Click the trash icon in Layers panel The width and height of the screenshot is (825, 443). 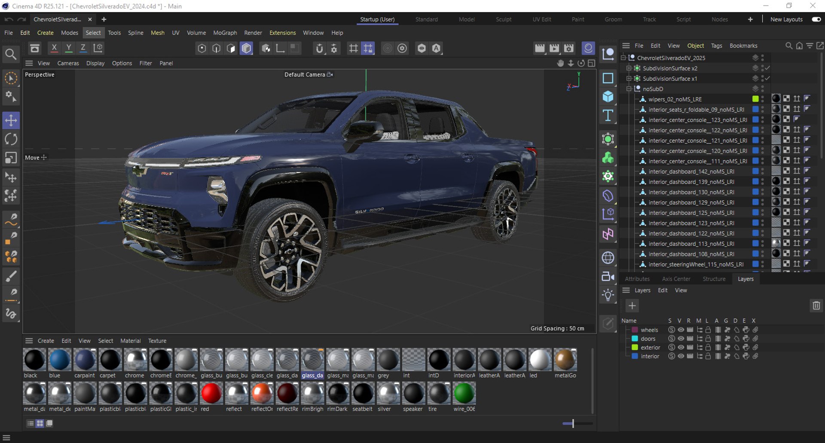tap(816, 306)
